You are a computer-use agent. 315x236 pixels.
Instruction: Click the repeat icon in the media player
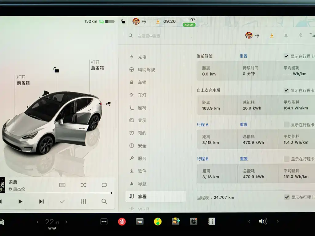104,185
